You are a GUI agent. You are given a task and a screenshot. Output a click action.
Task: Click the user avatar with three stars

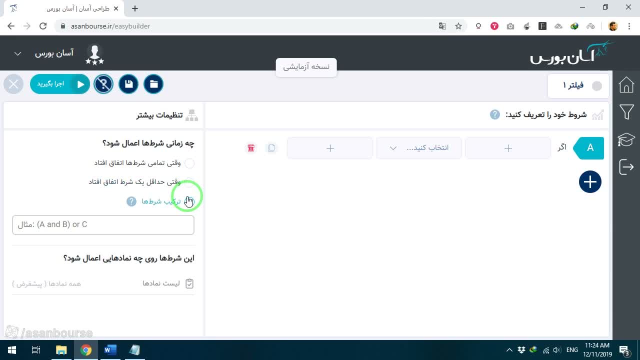coord(94,54)
